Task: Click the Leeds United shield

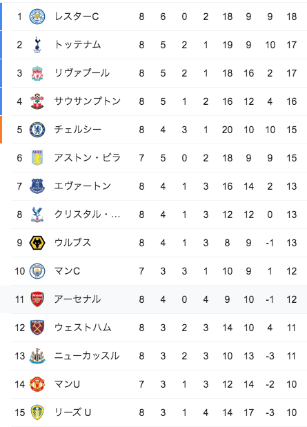Action: [37, 413]
